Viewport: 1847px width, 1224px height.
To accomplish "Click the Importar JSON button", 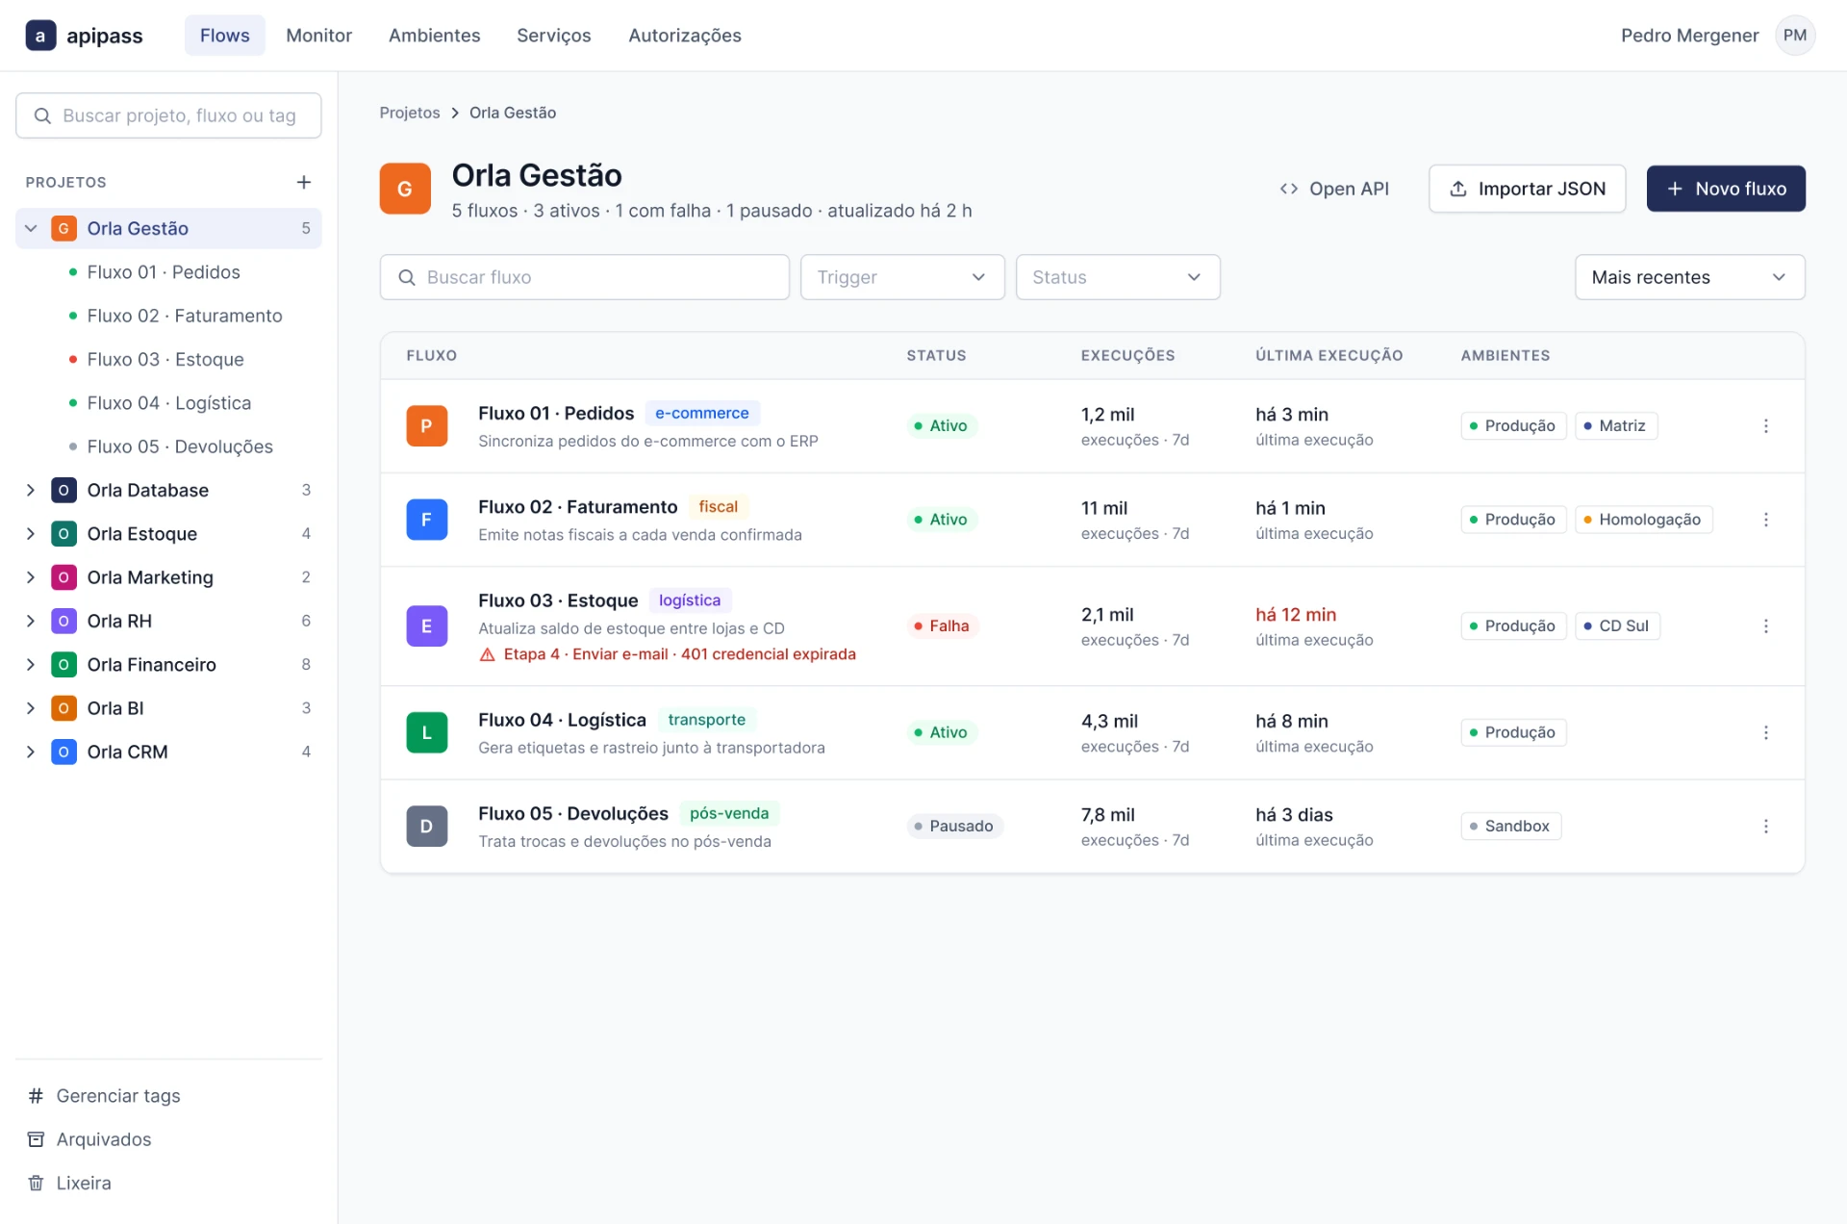I will pos(1528,189).
